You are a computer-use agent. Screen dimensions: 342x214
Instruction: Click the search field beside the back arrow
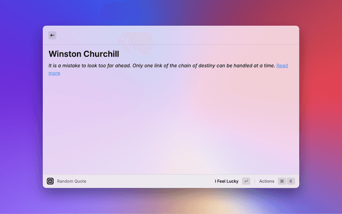tap(171, 35)
